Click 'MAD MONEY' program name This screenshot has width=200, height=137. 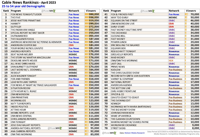[x=118, y=58]
